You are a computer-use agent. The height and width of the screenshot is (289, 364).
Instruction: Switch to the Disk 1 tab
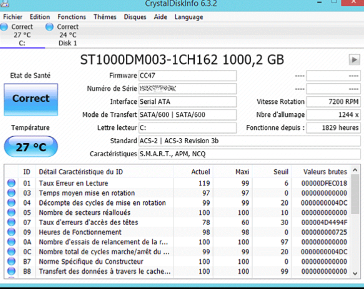[67, 35]
